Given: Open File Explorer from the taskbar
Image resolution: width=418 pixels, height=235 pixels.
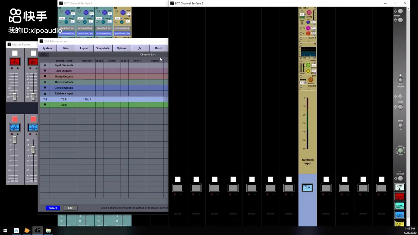Looking at the screenshot, I should point(48,231).
